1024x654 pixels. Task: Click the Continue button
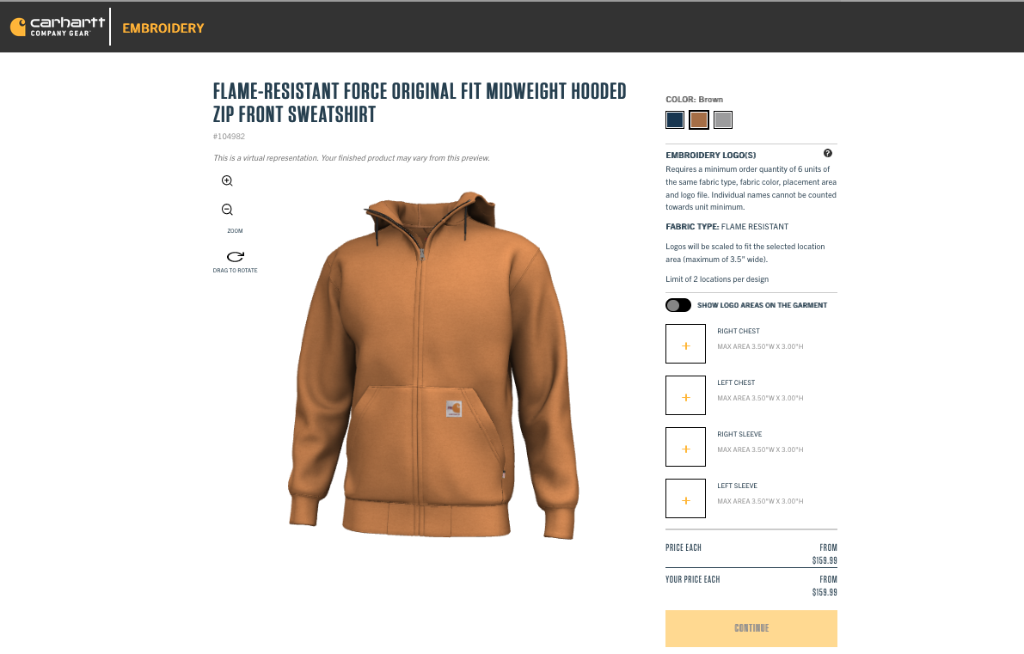pos(751,628)
